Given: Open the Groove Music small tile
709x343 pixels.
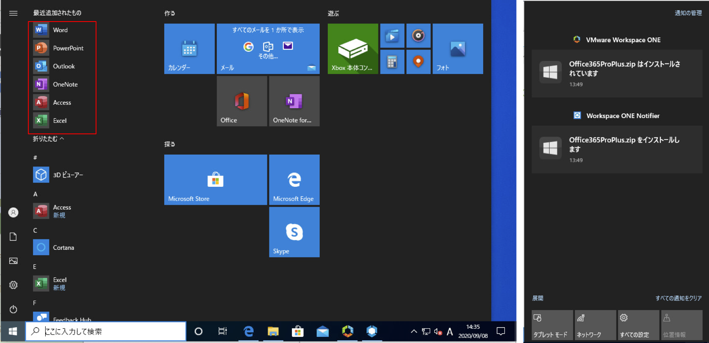Looking at the screenshot, I should coord(418,36).
